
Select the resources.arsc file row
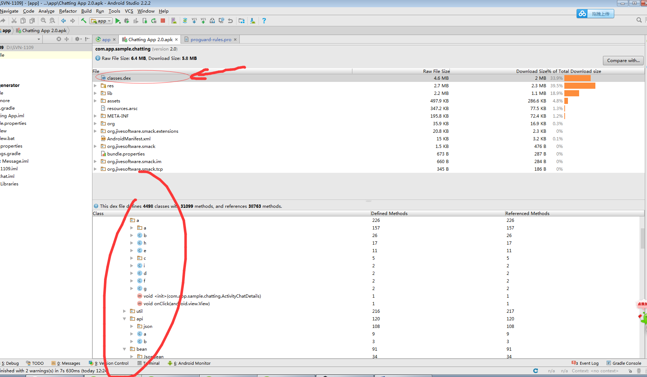click(x=368, y=108)
